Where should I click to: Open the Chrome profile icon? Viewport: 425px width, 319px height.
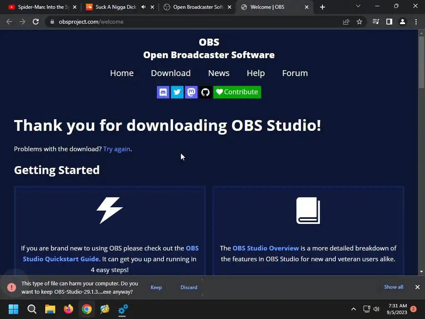(403, 22)
